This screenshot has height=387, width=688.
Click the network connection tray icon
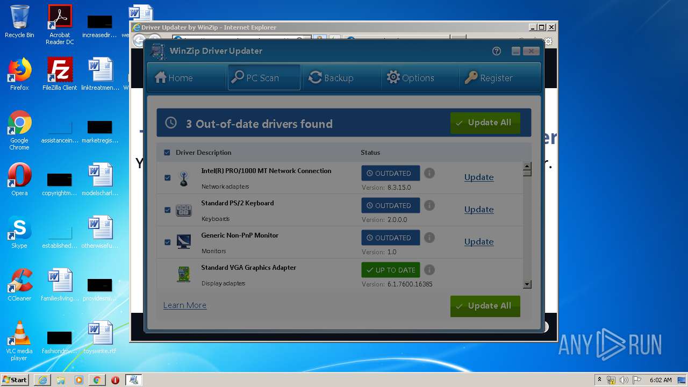coord(612,380)
